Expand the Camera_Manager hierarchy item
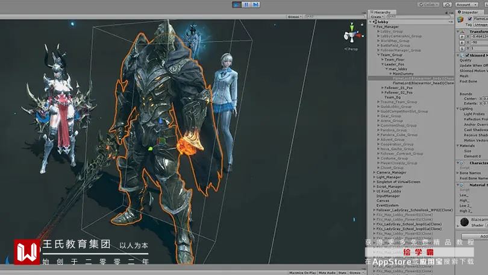 click(374, 172)
